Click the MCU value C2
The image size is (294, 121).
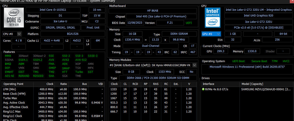(97, 21)
